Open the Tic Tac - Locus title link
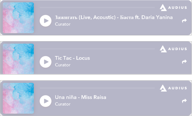 point(72,58)
